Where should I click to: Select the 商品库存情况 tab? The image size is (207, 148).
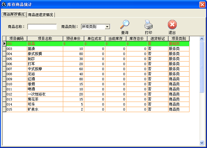14,14
